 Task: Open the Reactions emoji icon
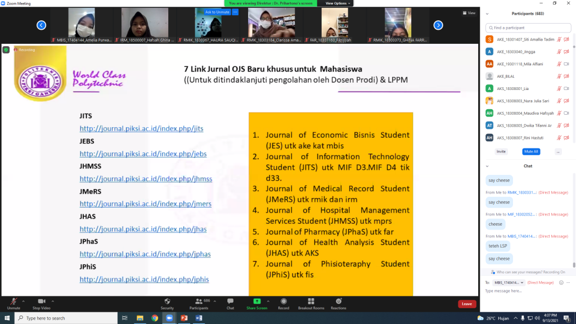[x=338, y=301]
